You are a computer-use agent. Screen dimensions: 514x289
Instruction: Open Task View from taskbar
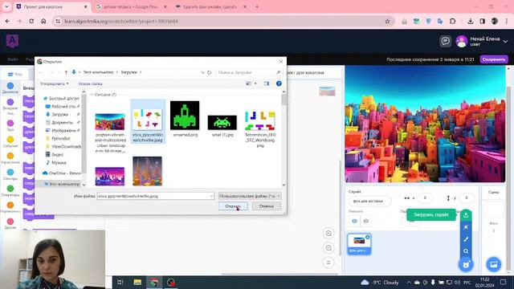tap(120, 282)
